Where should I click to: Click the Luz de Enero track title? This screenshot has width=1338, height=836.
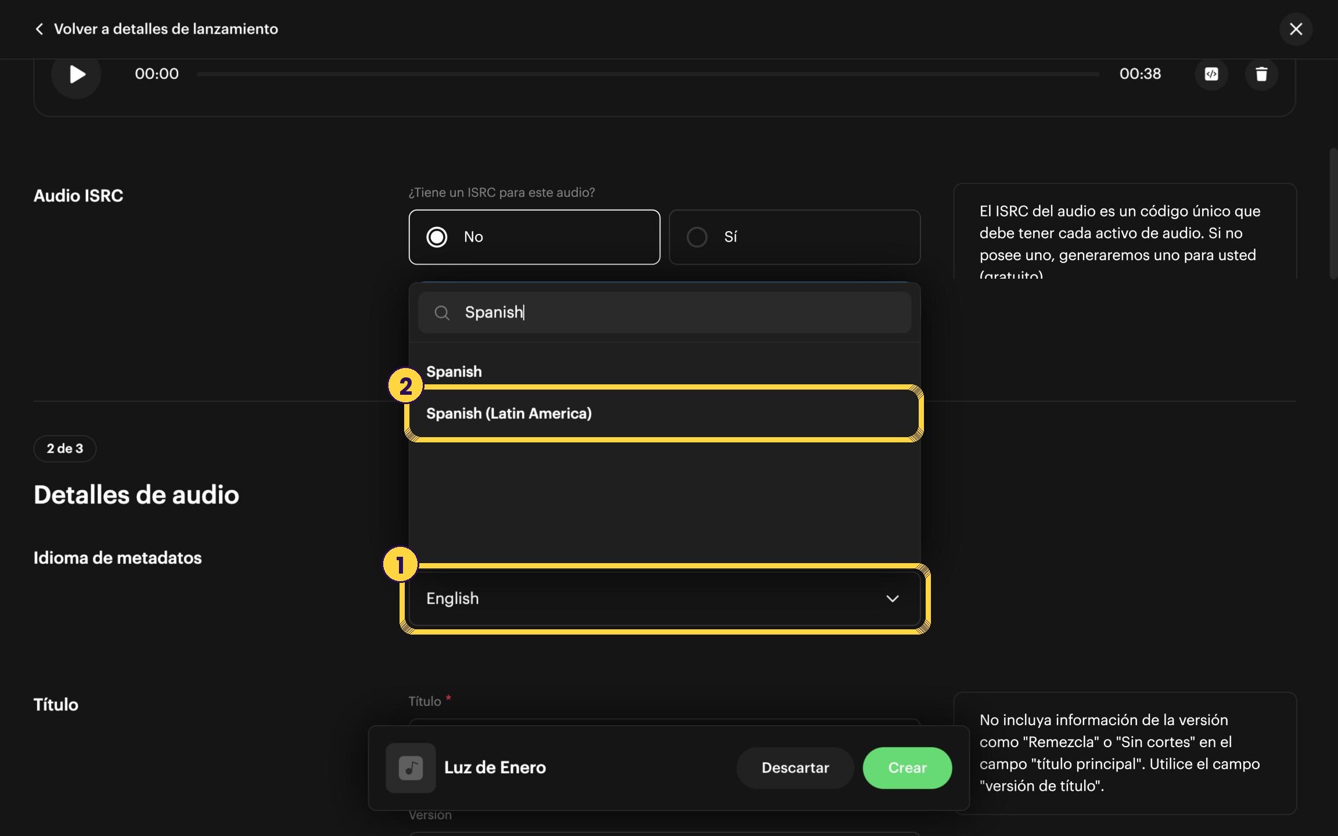(495, 767)
